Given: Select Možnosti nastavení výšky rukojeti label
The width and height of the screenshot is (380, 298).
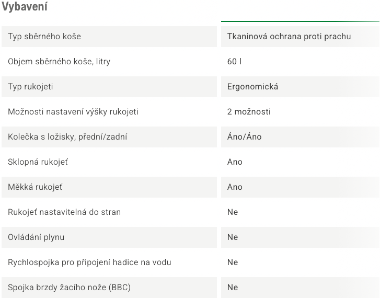Looking at the screenshot, I should 73,112.
